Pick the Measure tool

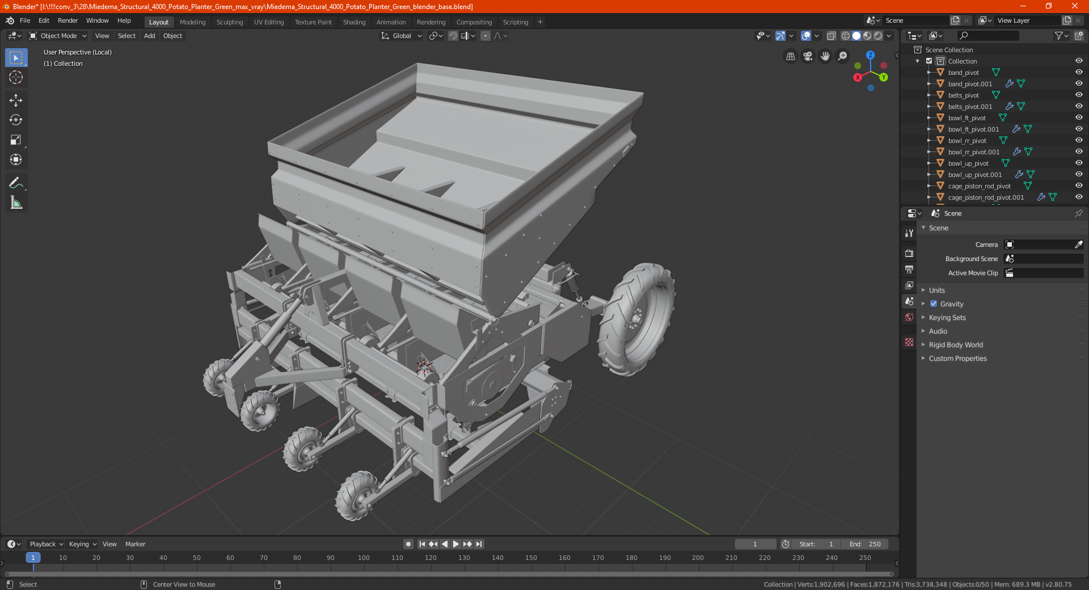pyautogui.click(x=16, y=203)
